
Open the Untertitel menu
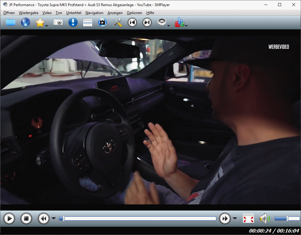pyautogui.click(x=74, y=13)
